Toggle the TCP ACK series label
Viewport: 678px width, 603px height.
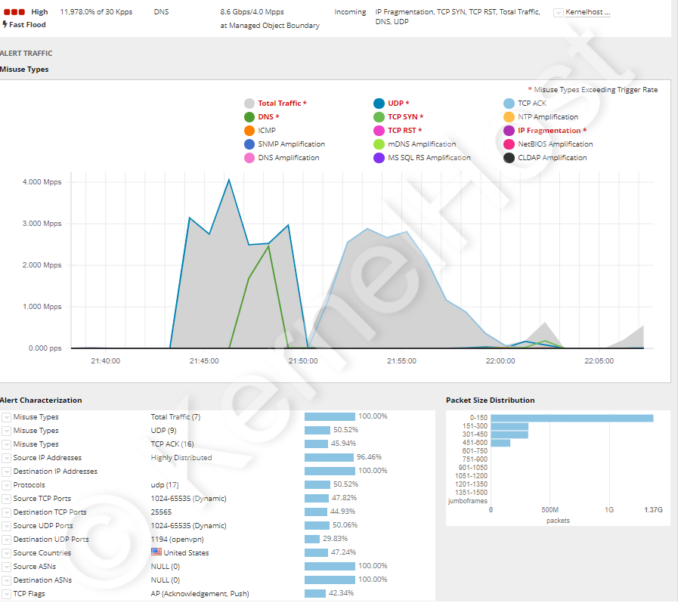[x=531, y=104]
